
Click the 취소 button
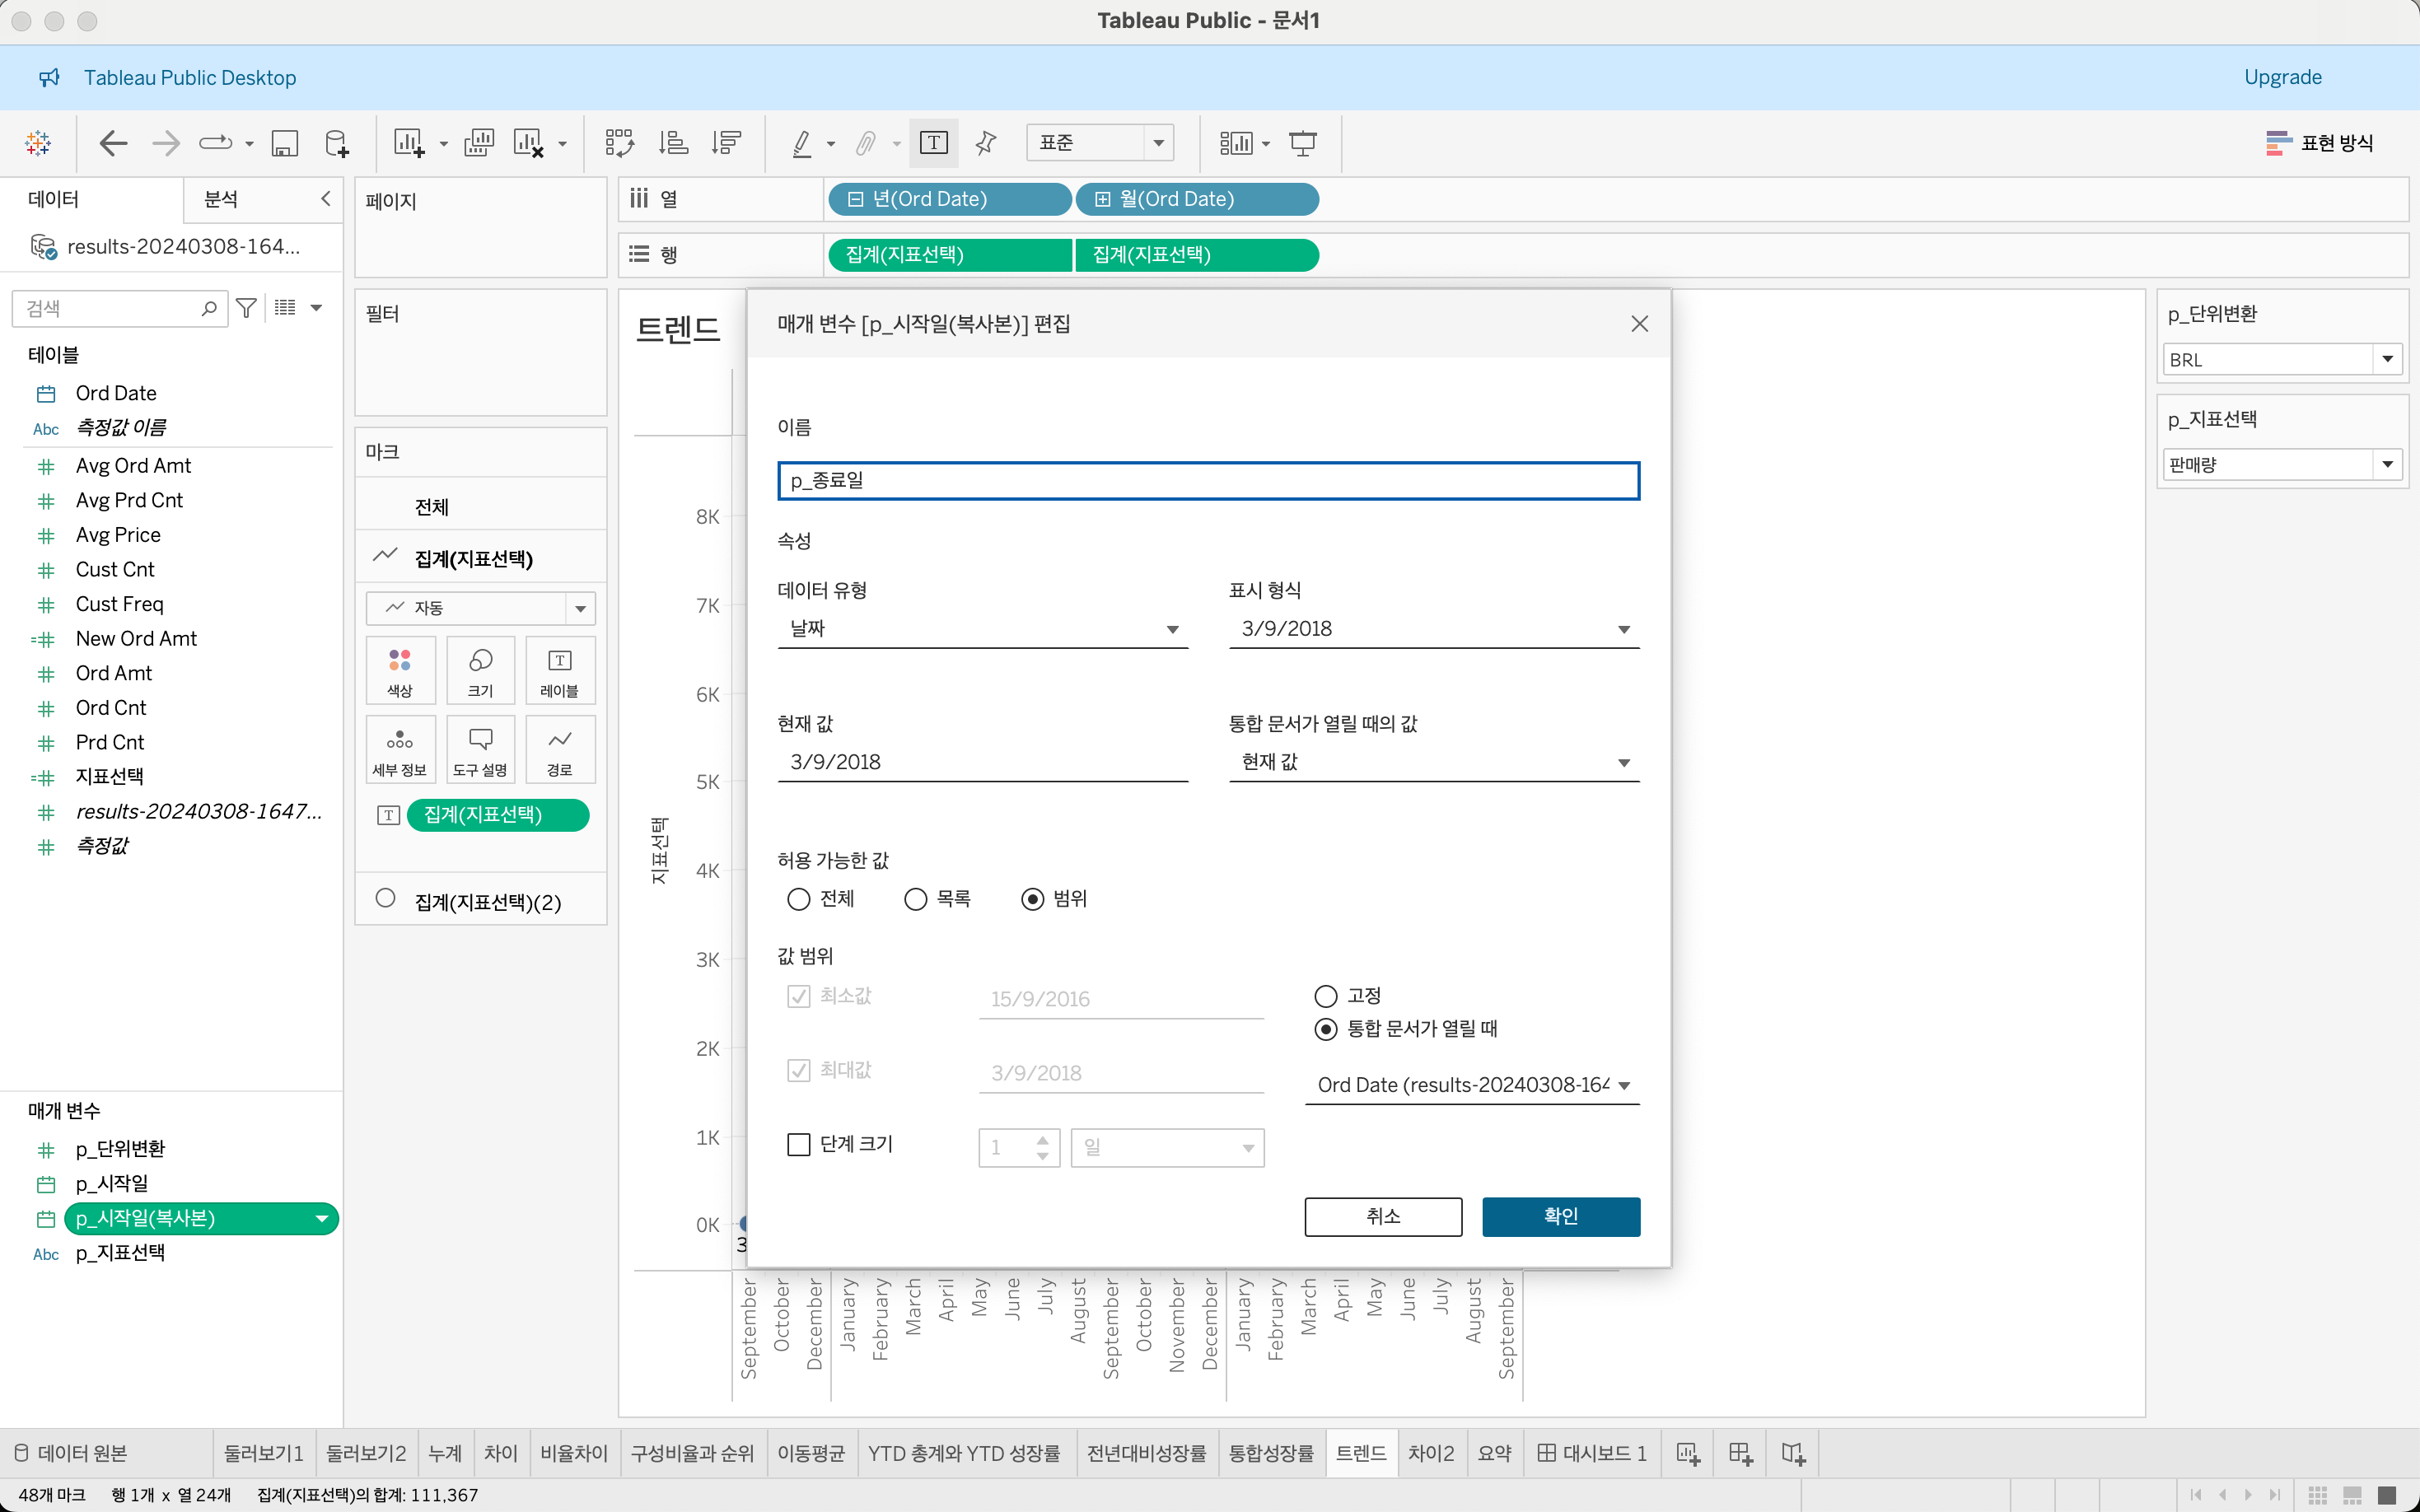pyautogui.click(x=1383, y=1216)
